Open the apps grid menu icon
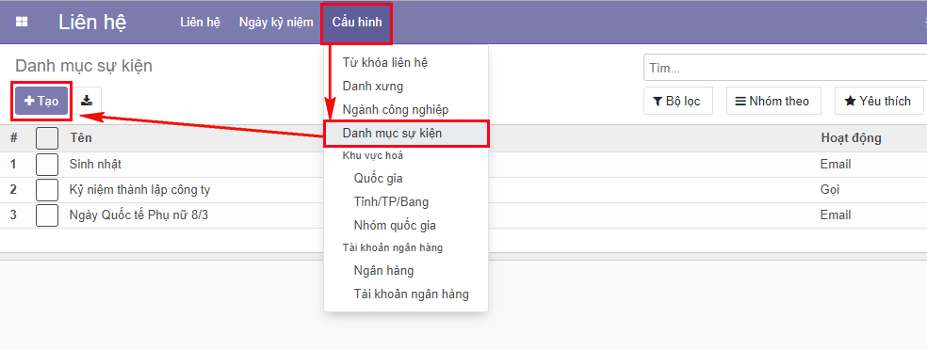Image resolution: width=927 pixels, height=350 pixels. point(22,22)
